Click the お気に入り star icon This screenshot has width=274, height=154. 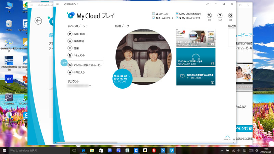point(70,72)
